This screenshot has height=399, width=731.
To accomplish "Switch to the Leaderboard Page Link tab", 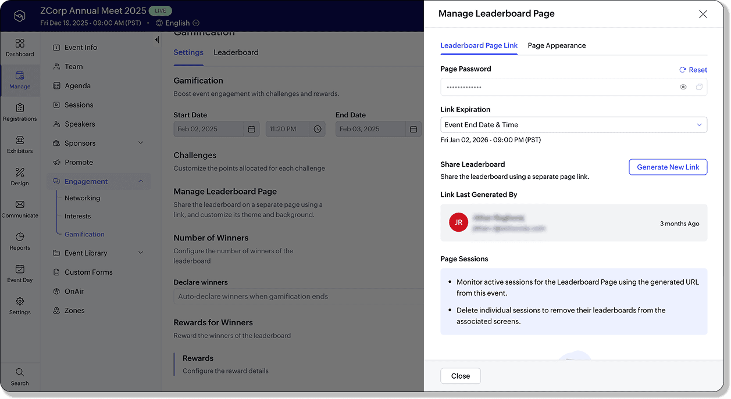I will tap(479, 45).
